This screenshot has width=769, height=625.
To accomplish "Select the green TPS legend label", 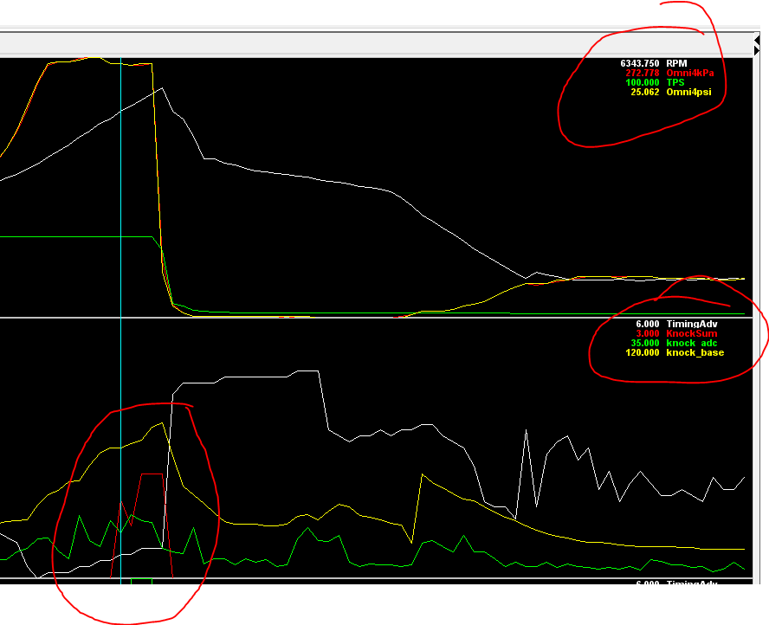I will coord(675,82).
